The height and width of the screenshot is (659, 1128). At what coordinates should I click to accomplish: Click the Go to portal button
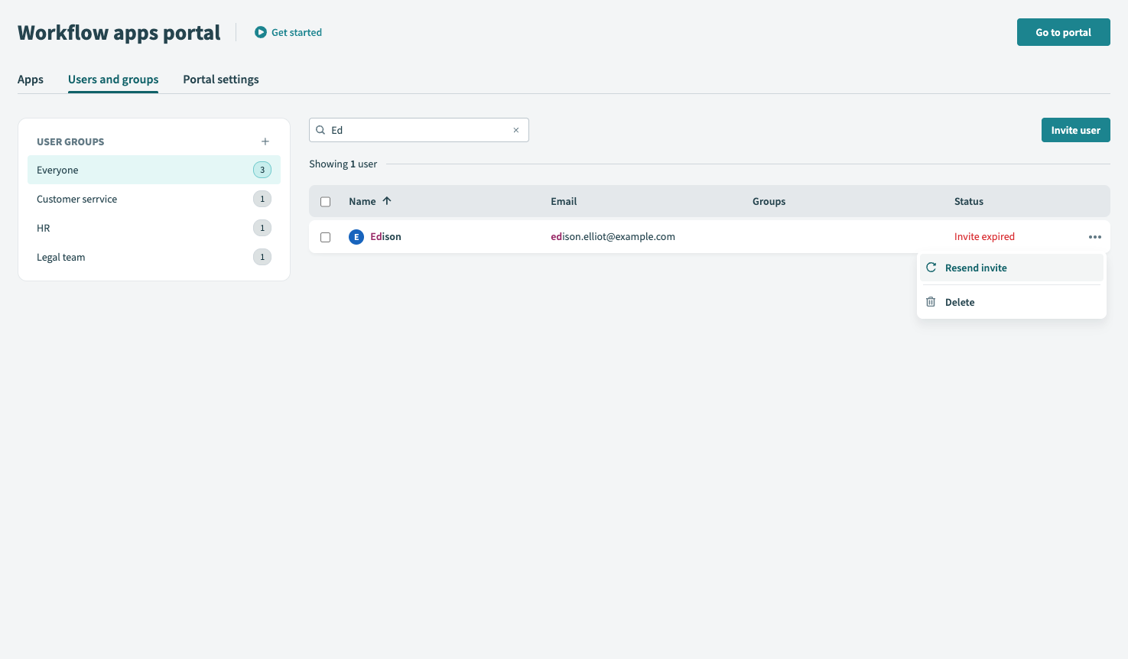[x=1063, y=32]
